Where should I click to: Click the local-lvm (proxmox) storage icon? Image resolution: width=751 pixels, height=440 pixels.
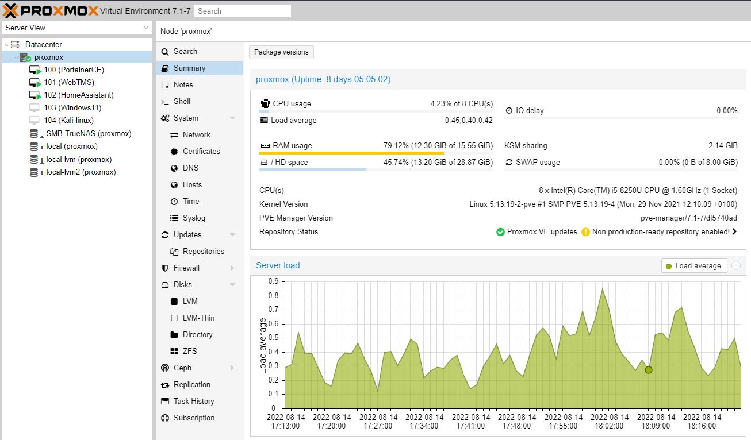(x=37, y=159)
